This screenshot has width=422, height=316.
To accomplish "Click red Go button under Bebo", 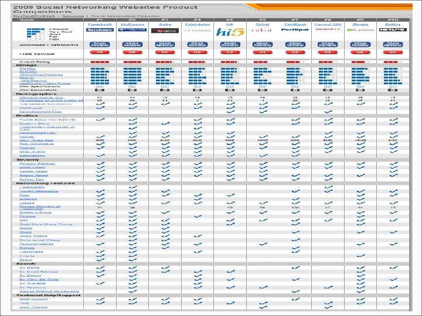I will [x=165, y=53].
